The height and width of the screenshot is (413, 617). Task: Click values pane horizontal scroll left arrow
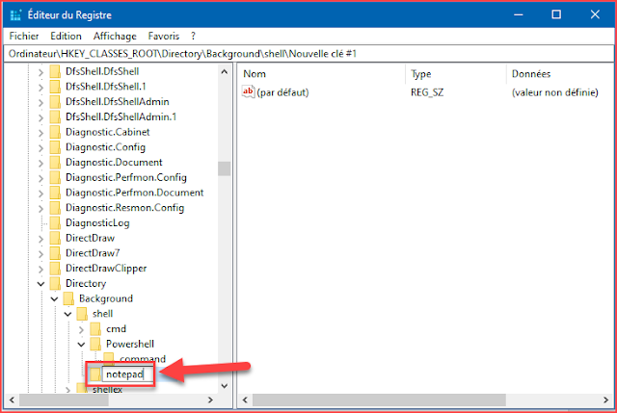click(245, 400)
